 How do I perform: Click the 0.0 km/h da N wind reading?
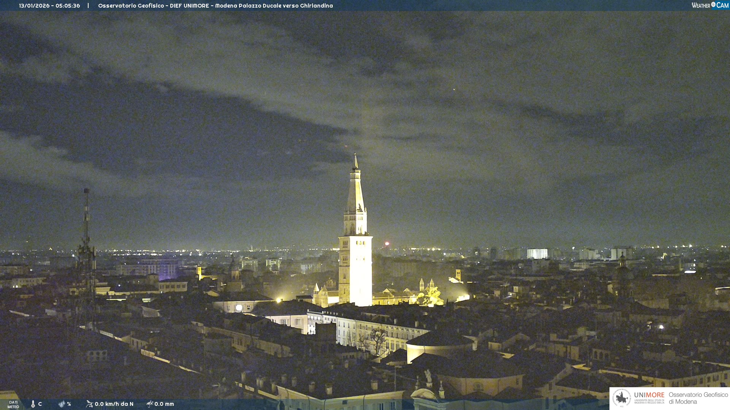click(114, 404)
